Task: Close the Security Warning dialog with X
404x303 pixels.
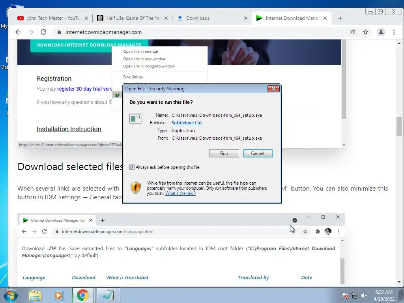Action: (x=273, y=89)
